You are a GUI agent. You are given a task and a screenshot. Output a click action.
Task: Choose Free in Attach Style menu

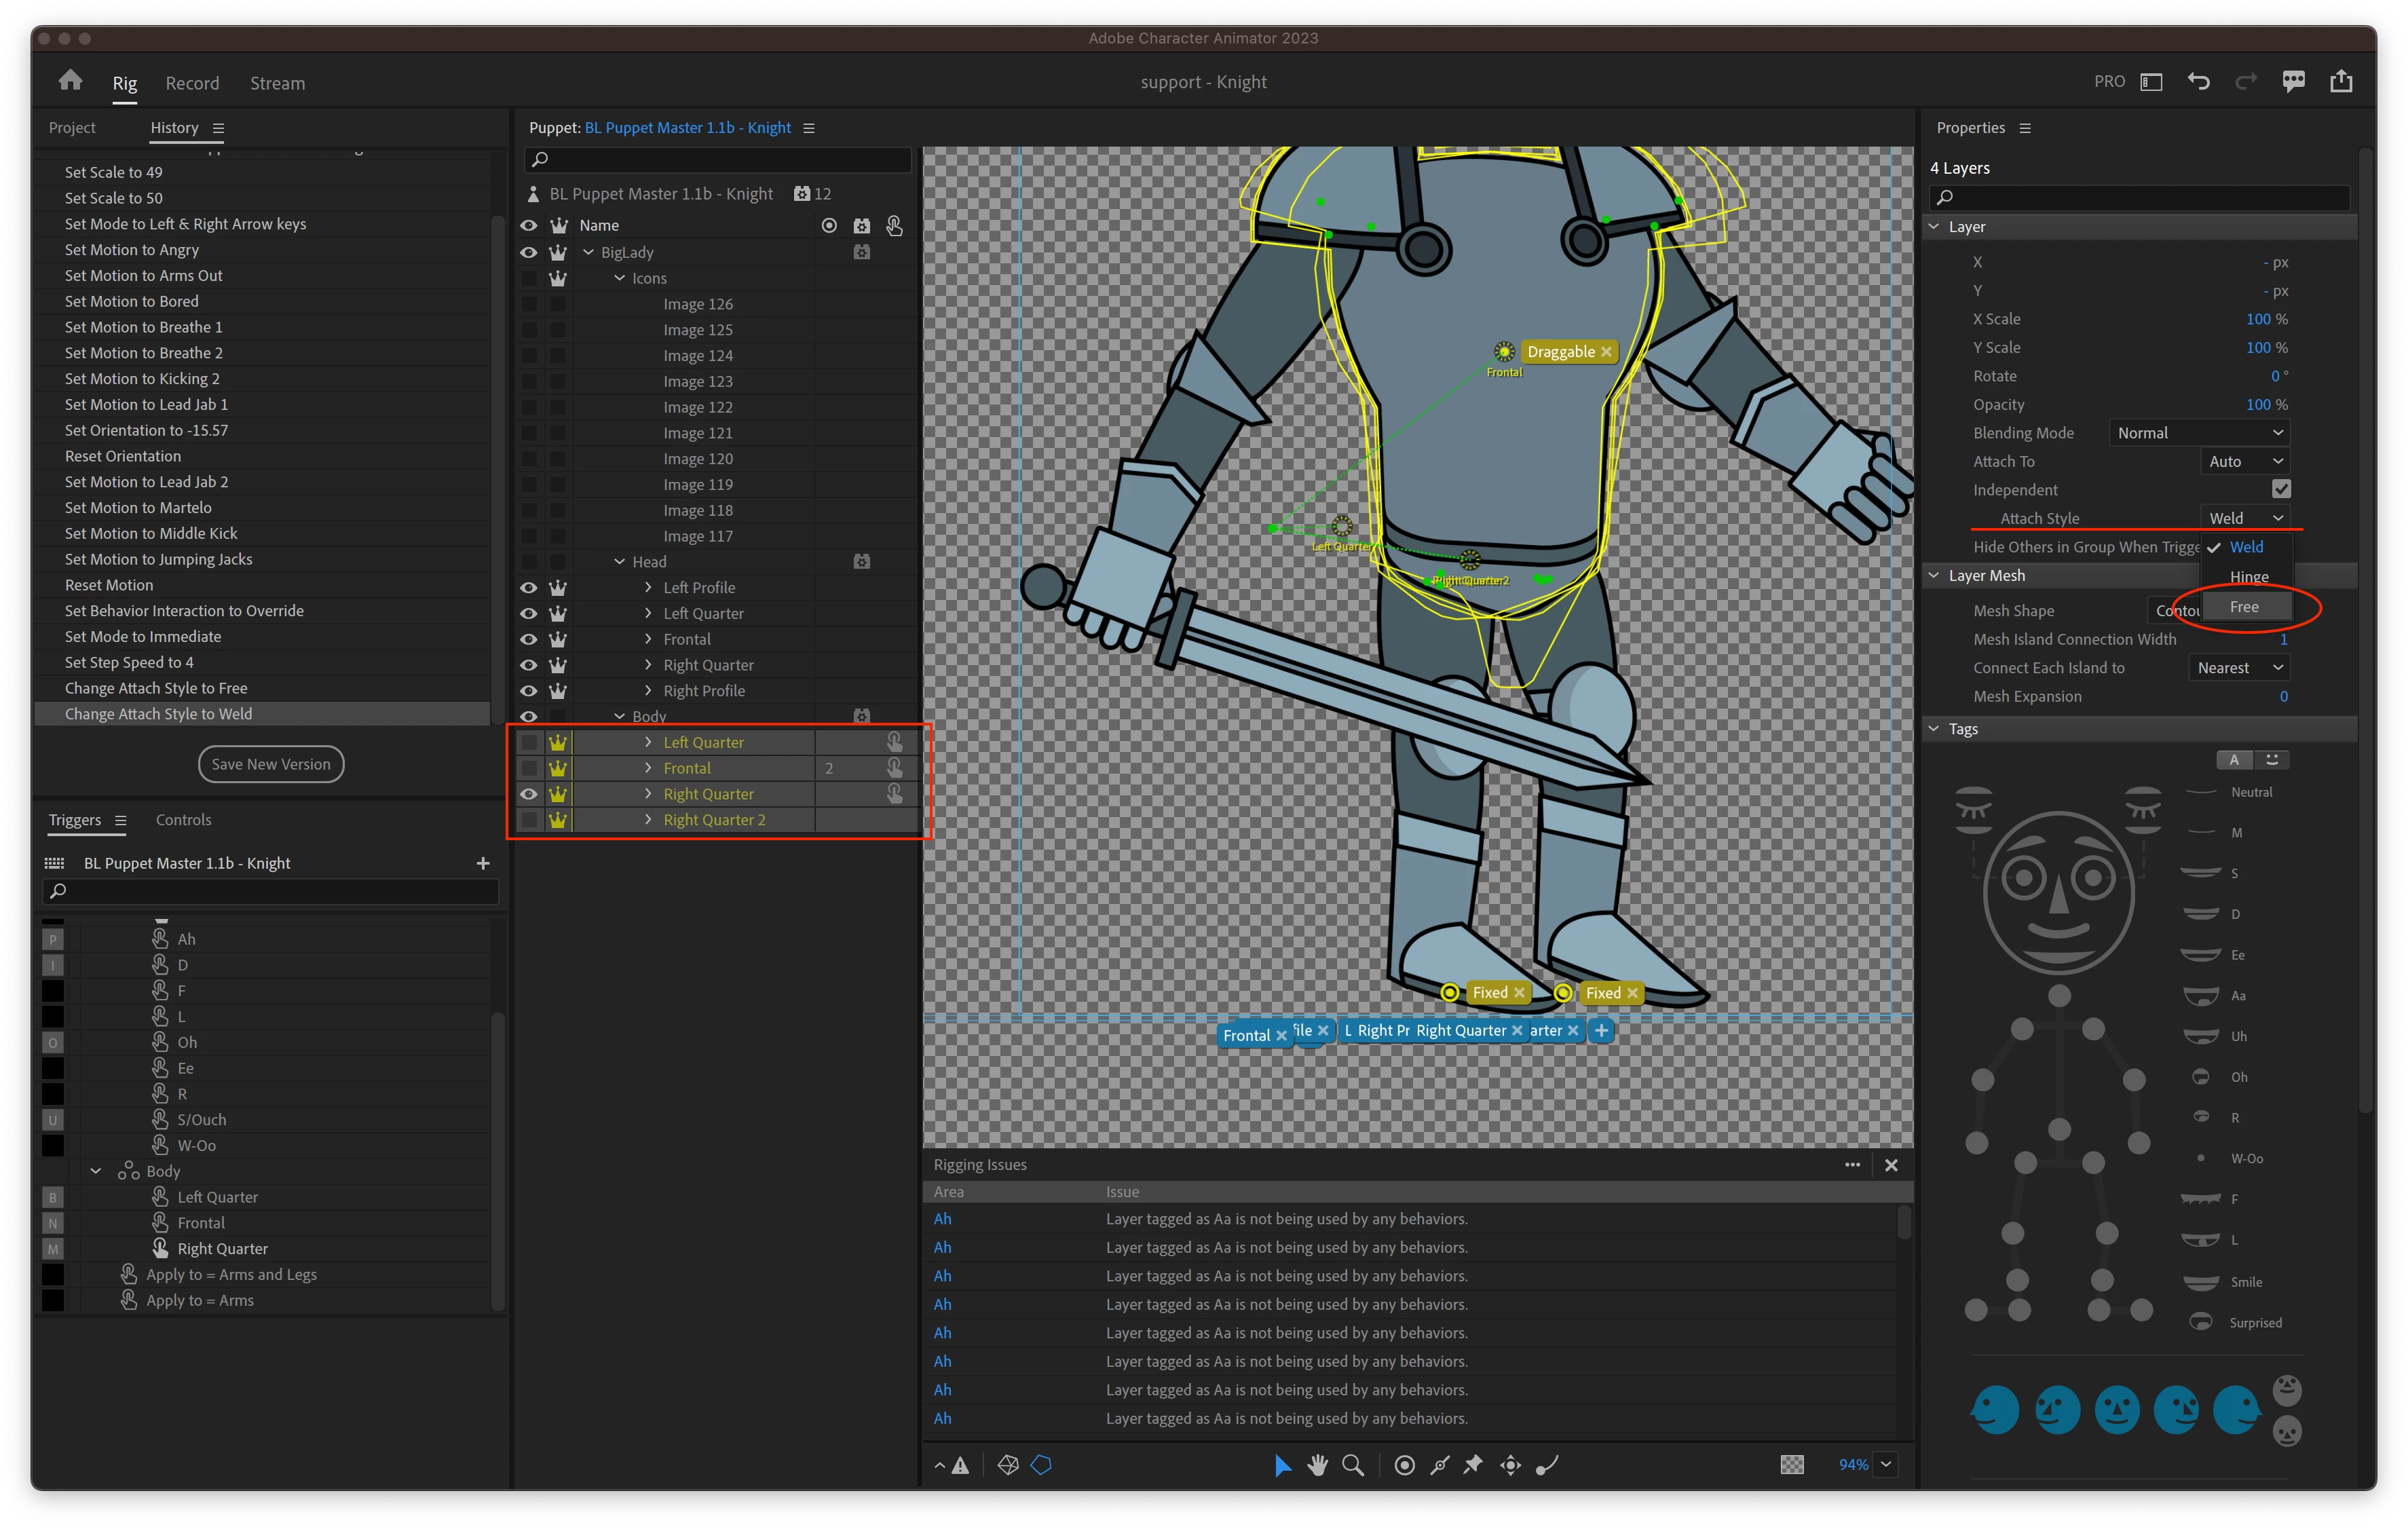pyautogui.click(x=2243, y=607)
